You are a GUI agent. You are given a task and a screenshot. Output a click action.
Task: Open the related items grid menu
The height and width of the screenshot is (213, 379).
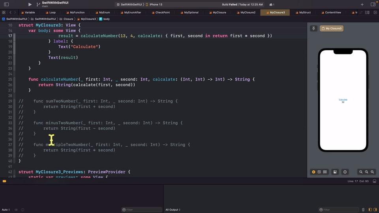[4, 12]
